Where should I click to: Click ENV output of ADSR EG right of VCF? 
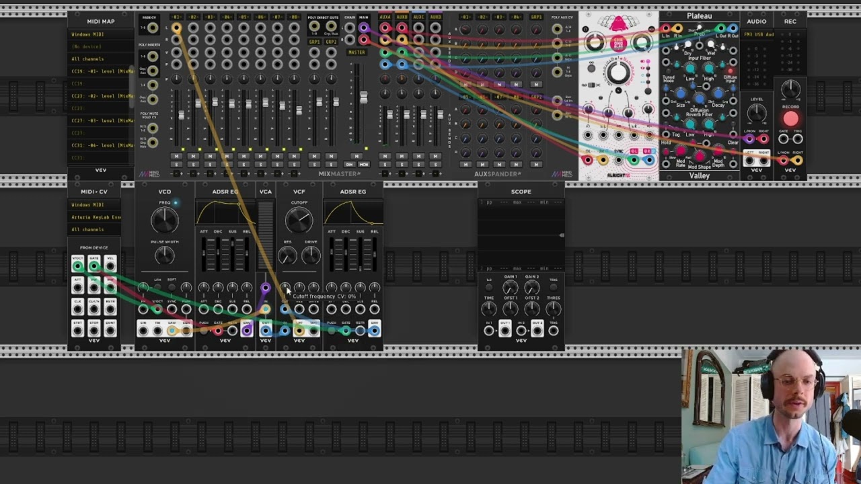[375, 331]
